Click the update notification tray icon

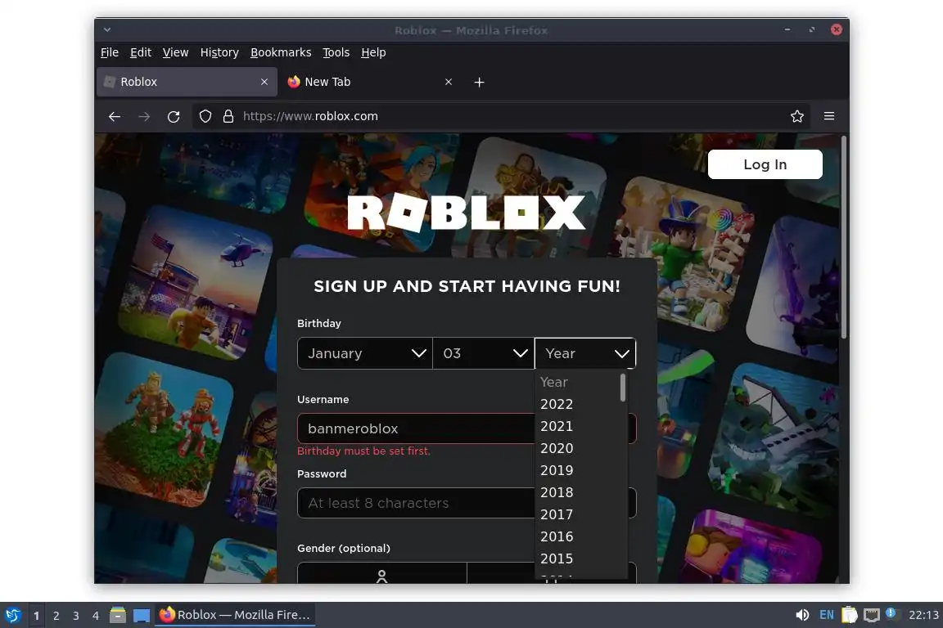coord(891,613)
